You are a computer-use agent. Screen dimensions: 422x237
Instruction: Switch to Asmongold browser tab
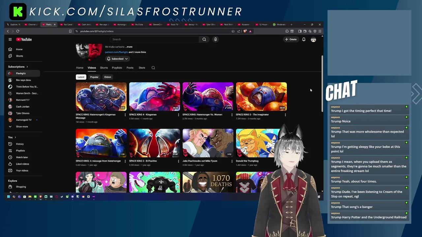click(x=120, y=24)
